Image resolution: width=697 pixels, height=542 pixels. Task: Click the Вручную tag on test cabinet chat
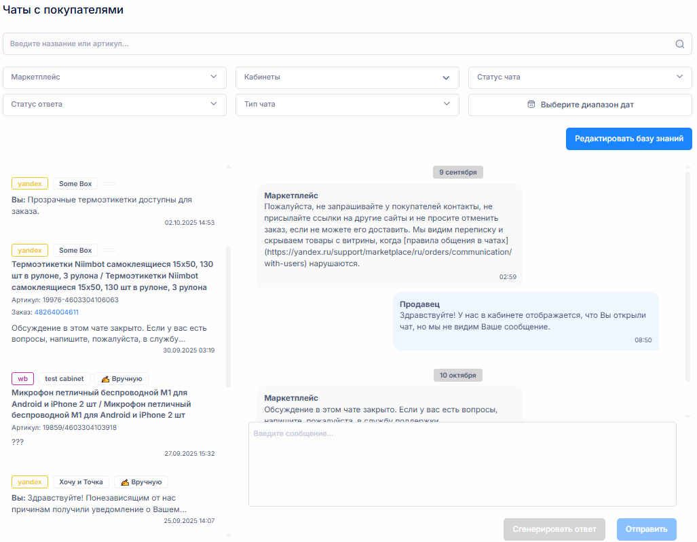click(x=121, y=379)
